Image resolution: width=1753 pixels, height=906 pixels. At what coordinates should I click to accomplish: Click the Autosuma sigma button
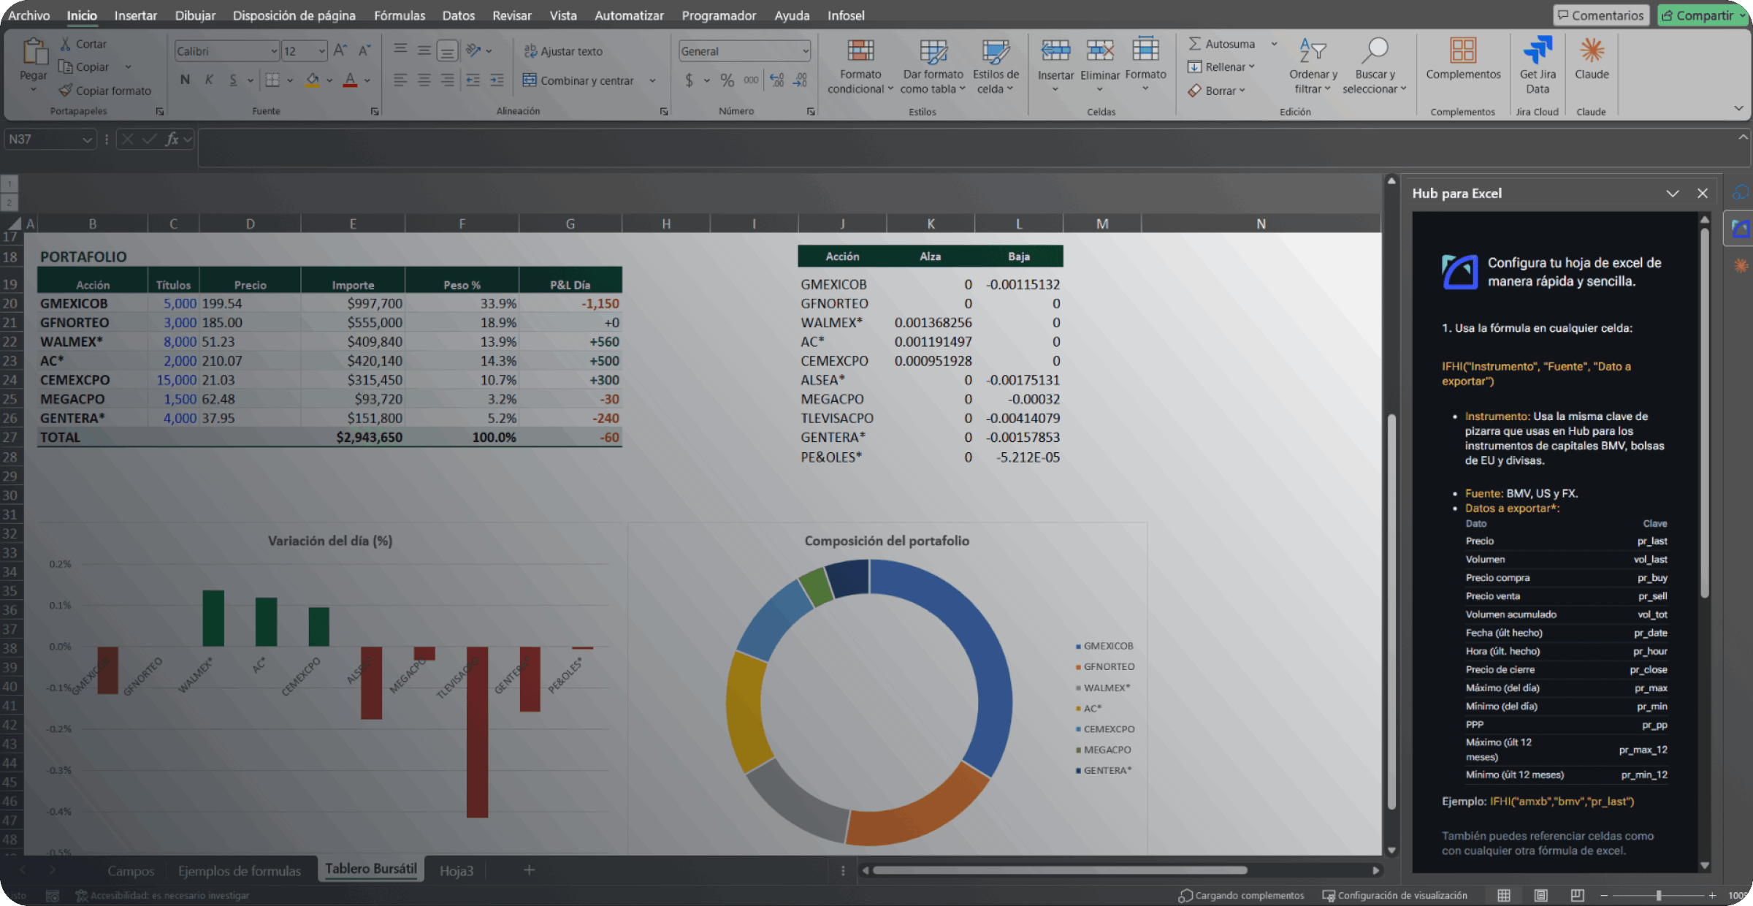tap(1221, 44)
